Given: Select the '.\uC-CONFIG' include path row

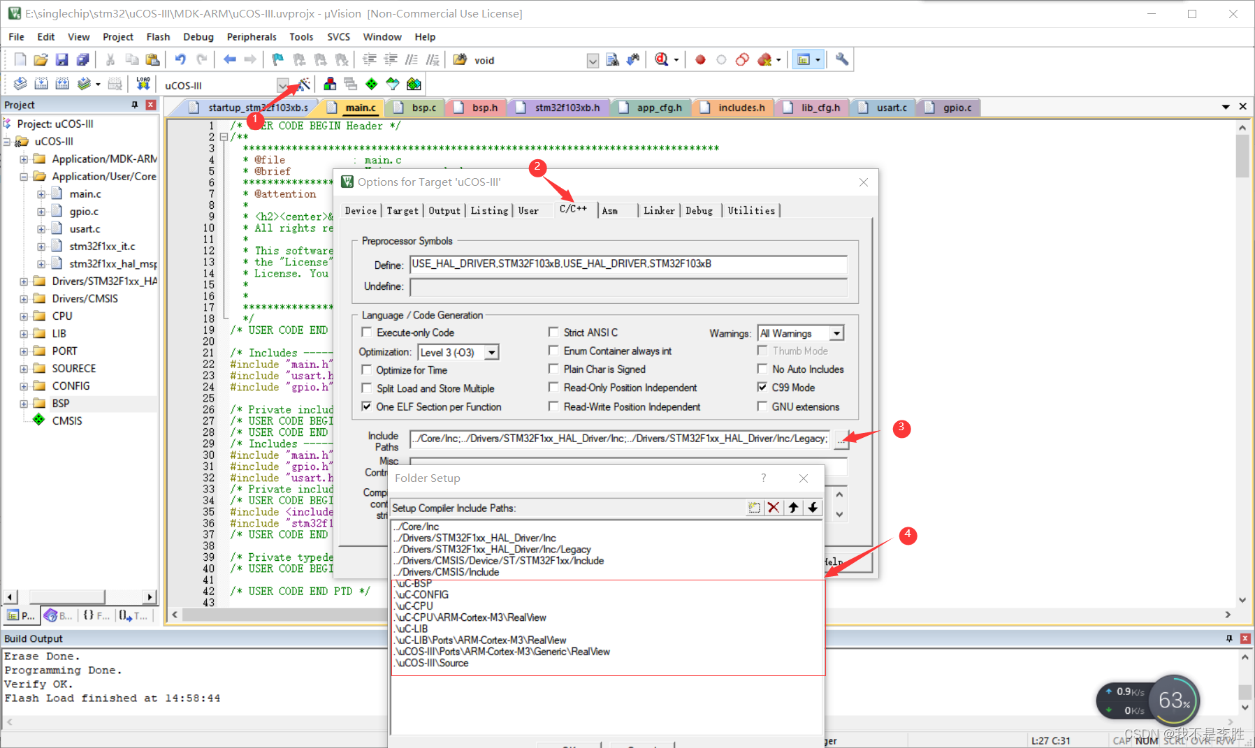Looking at the screenshot, I should (x=607, y=594).
